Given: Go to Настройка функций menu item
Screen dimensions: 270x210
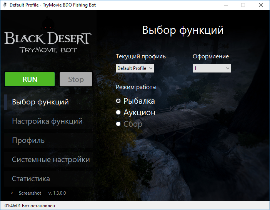Looking at the screenshot, I should (x=48, y=121).
